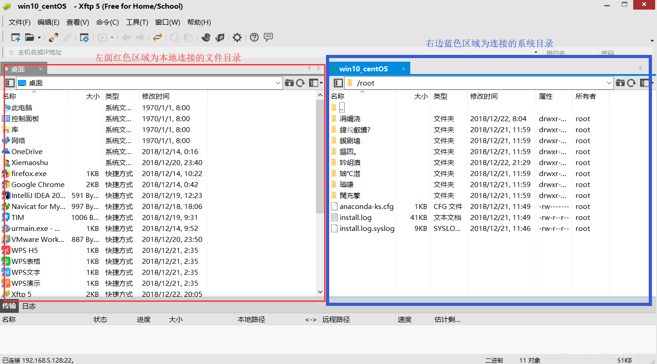Go up one folder in remote pane
Viewport: 657px width, 364px height.
click(620, 83)
